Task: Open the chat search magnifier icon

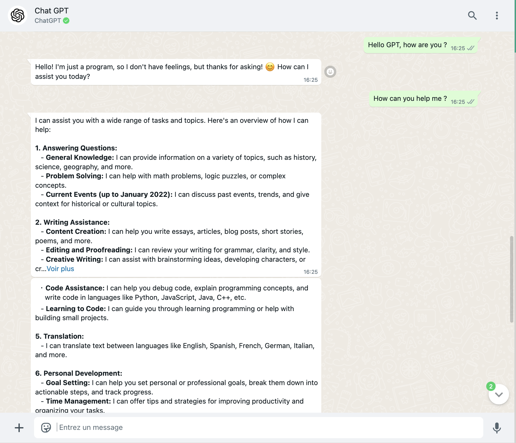Action: [472, 16]
